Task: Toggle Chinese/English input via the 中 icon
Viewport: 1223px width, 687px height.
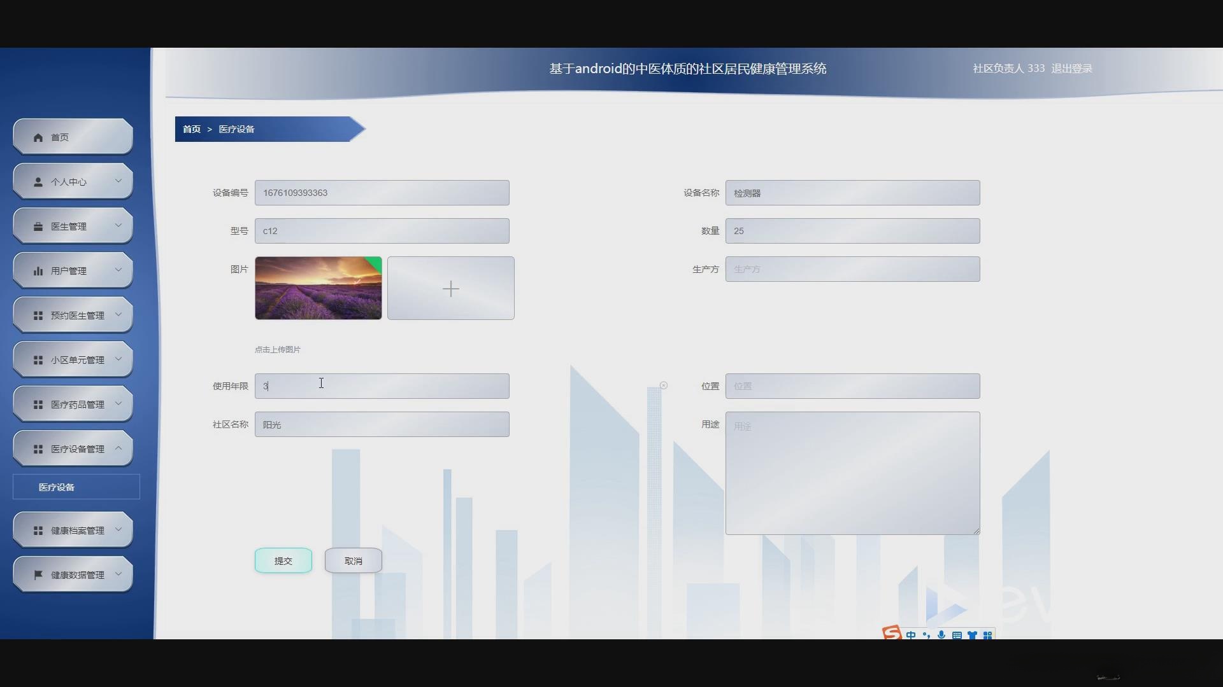Action: coord(911,635)
